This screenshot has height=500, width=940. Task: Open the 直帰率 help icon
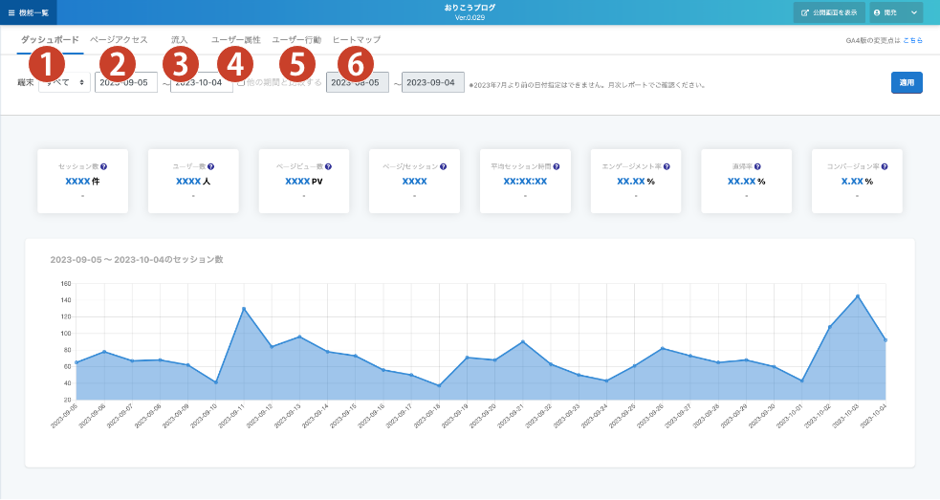(x=761, y=166)
